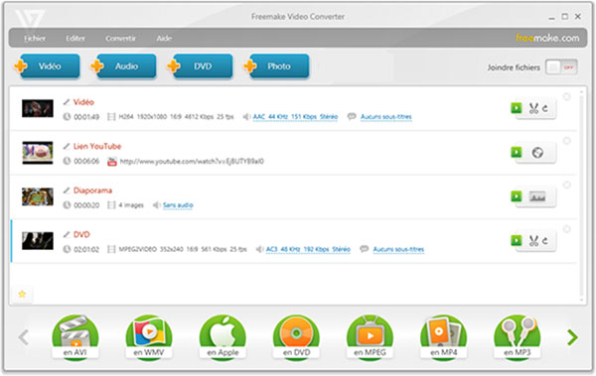Open the Sans audio option for Diaporama
596x376 pixels.
(x=178, y=205)
